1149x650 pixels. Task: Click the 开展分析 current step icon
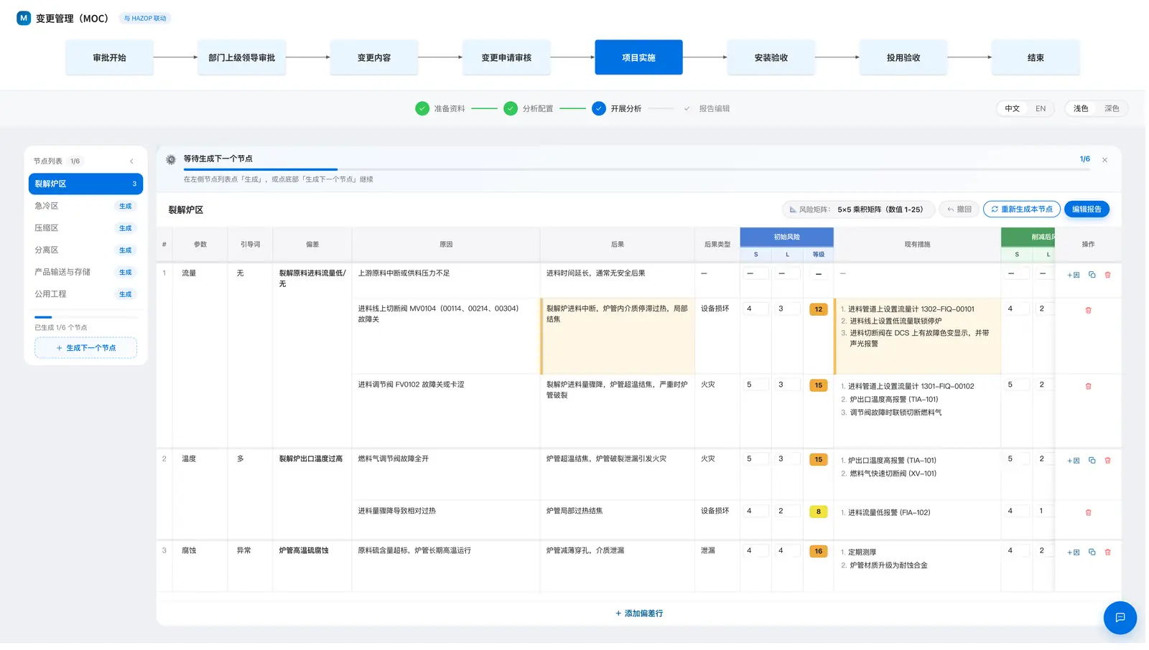[599, 108]
